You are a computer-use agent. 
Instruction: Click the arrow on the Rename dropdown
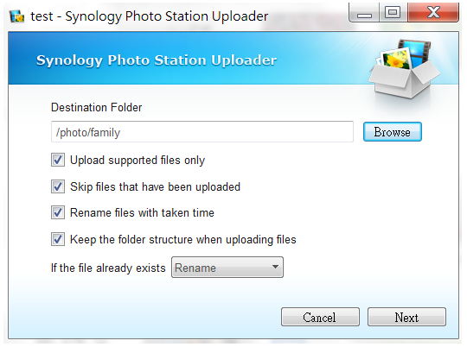coord(275,267)
